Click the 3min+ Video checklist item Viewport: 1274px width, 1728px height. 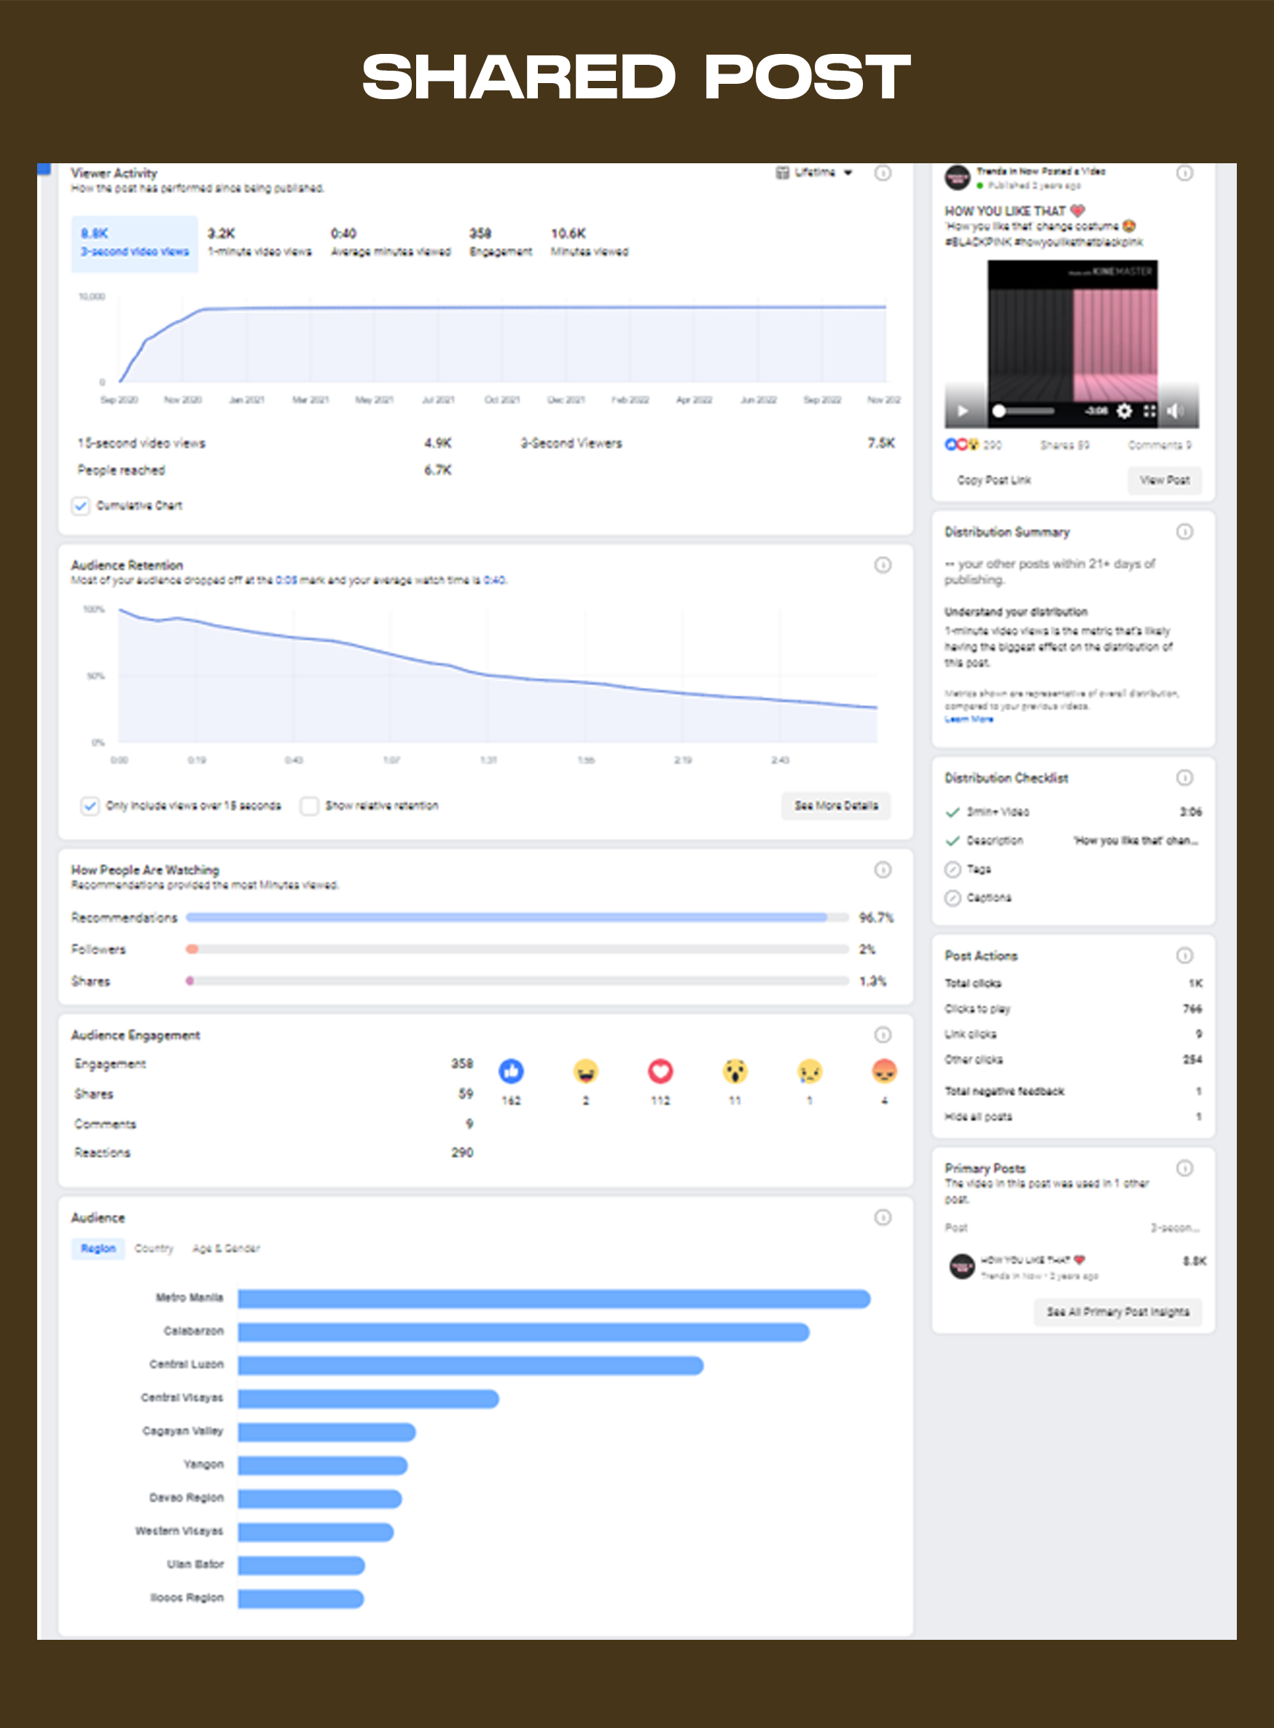(x=1073, y=812)
